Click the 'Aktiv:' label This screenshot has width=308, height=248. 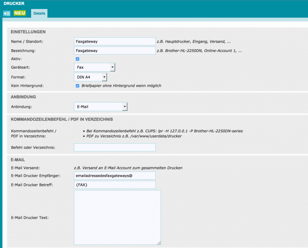[16, 59]
